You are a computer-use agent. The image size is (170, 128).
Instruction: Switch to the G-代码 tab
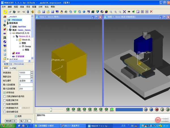(13, 68)
